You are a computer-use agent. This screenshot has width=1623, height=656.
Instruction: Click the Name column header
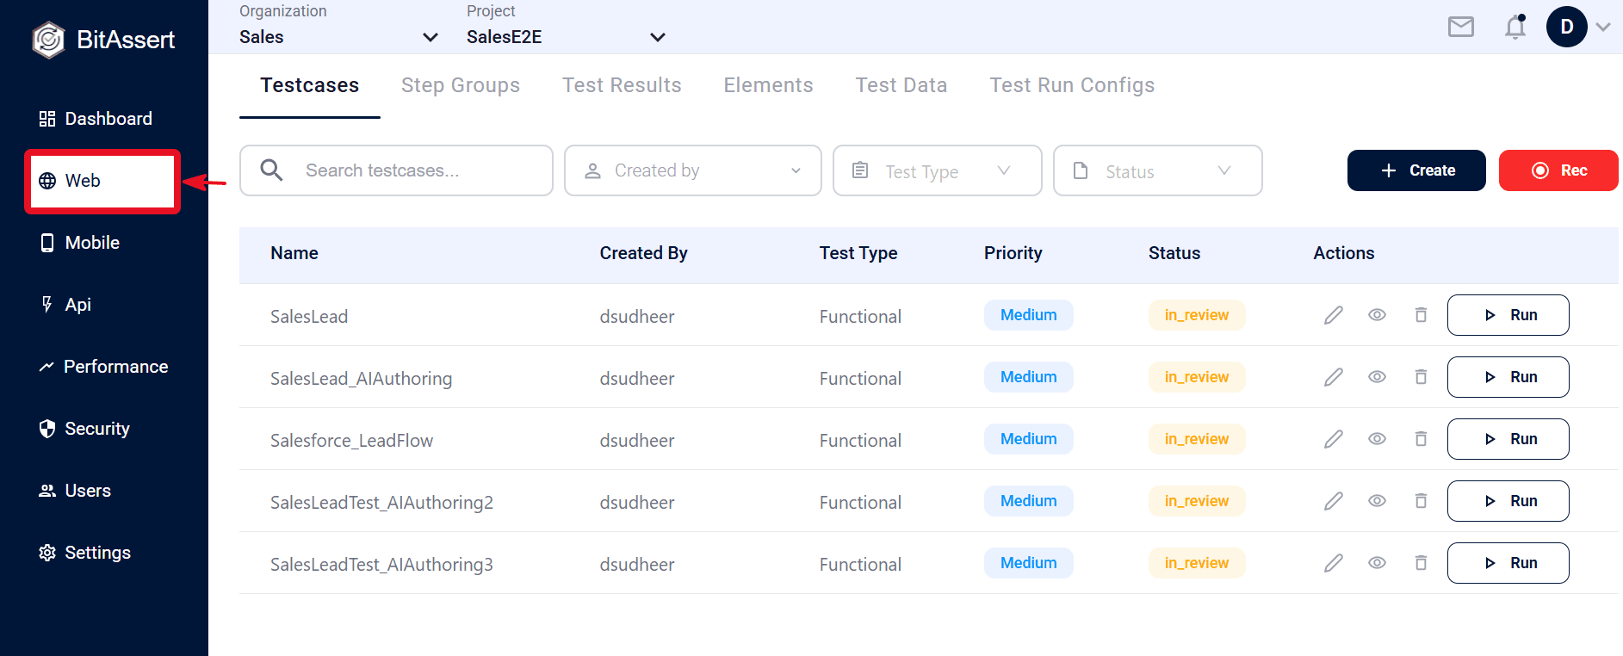294,253
